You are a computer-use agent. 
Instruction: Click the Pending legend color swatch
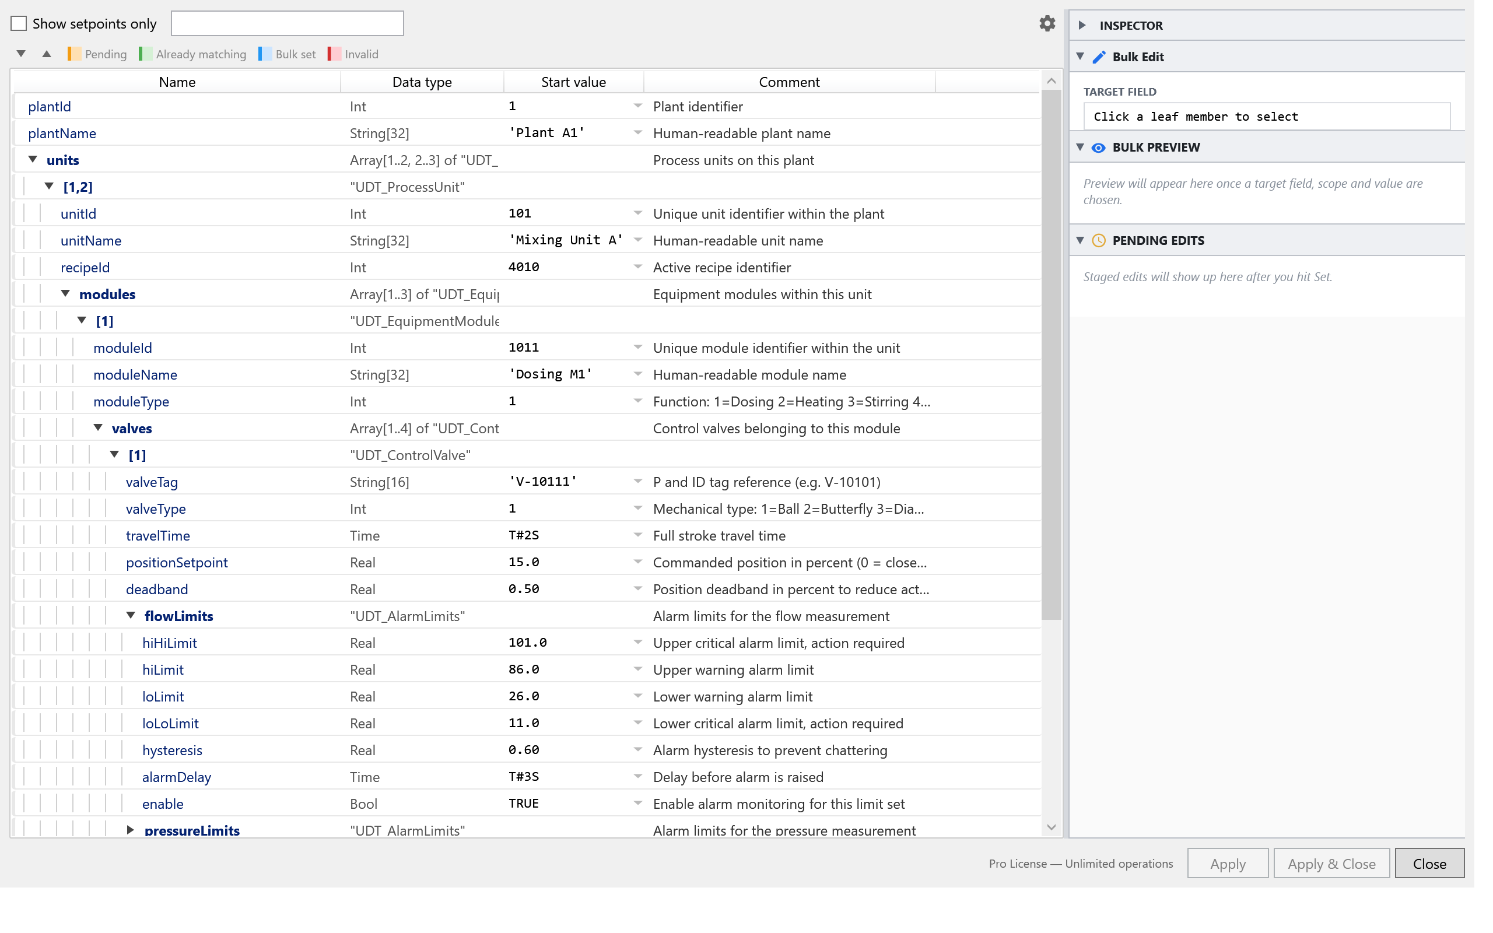(74, 54)
